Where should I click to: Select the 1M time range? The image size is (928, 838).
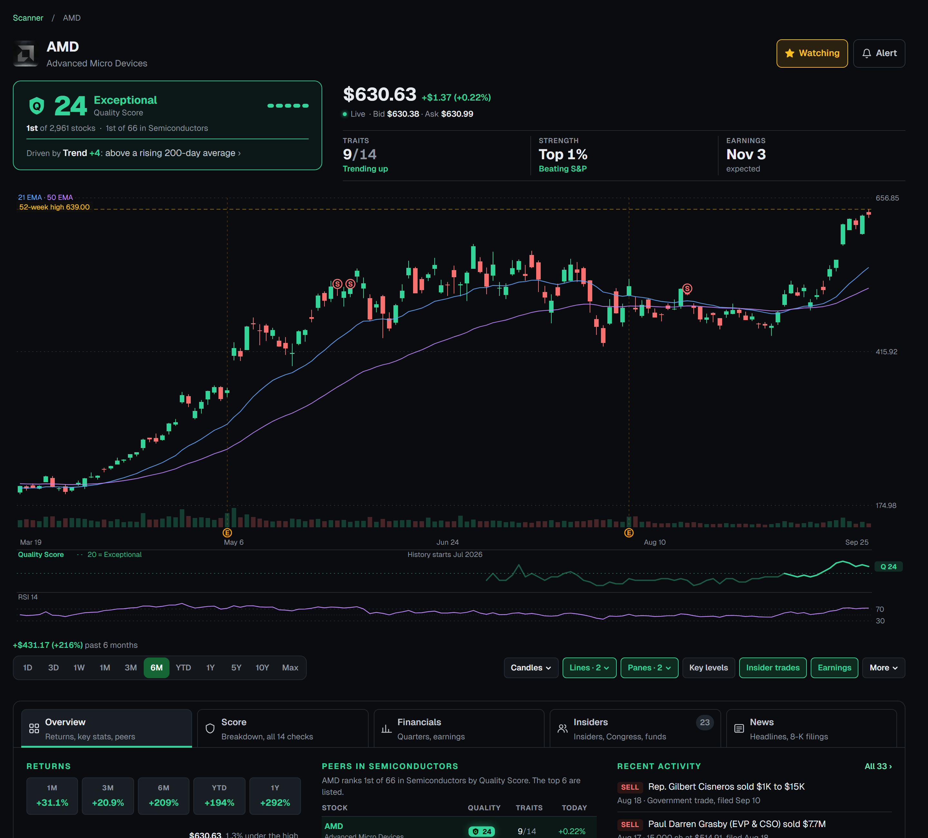(105, 667)
